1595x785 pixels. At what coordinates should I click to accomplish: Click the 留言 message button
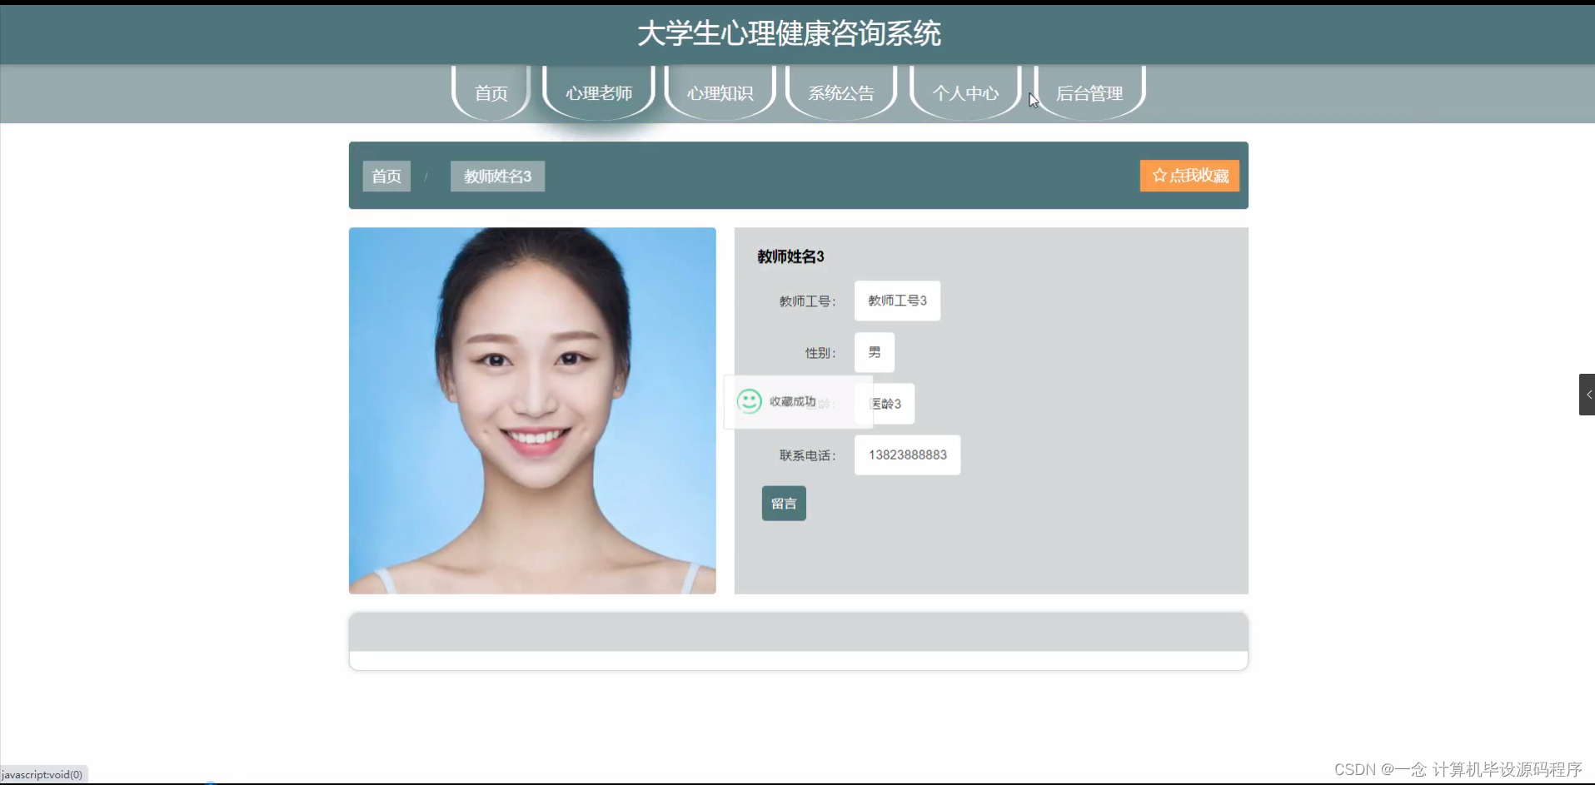coord(784,503)
